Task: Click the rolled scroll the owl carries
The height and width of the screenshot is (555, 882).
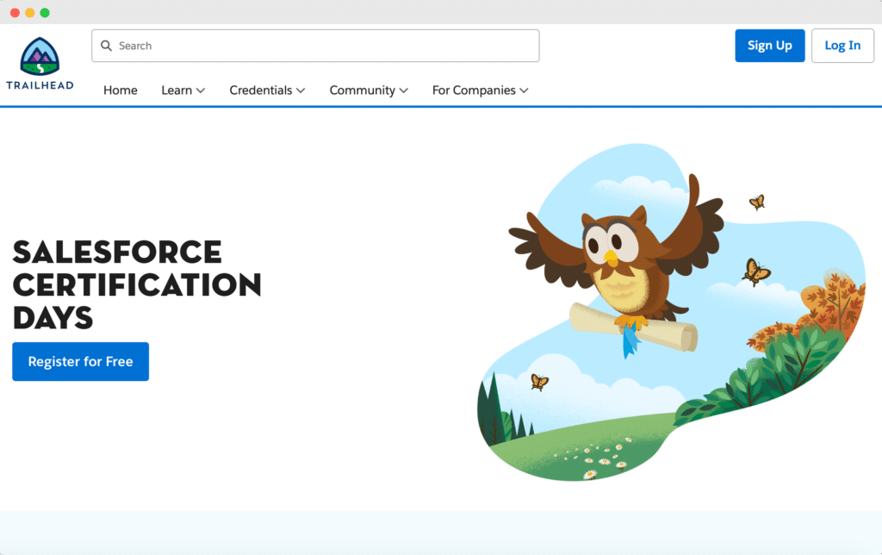Action: [633, 327]
